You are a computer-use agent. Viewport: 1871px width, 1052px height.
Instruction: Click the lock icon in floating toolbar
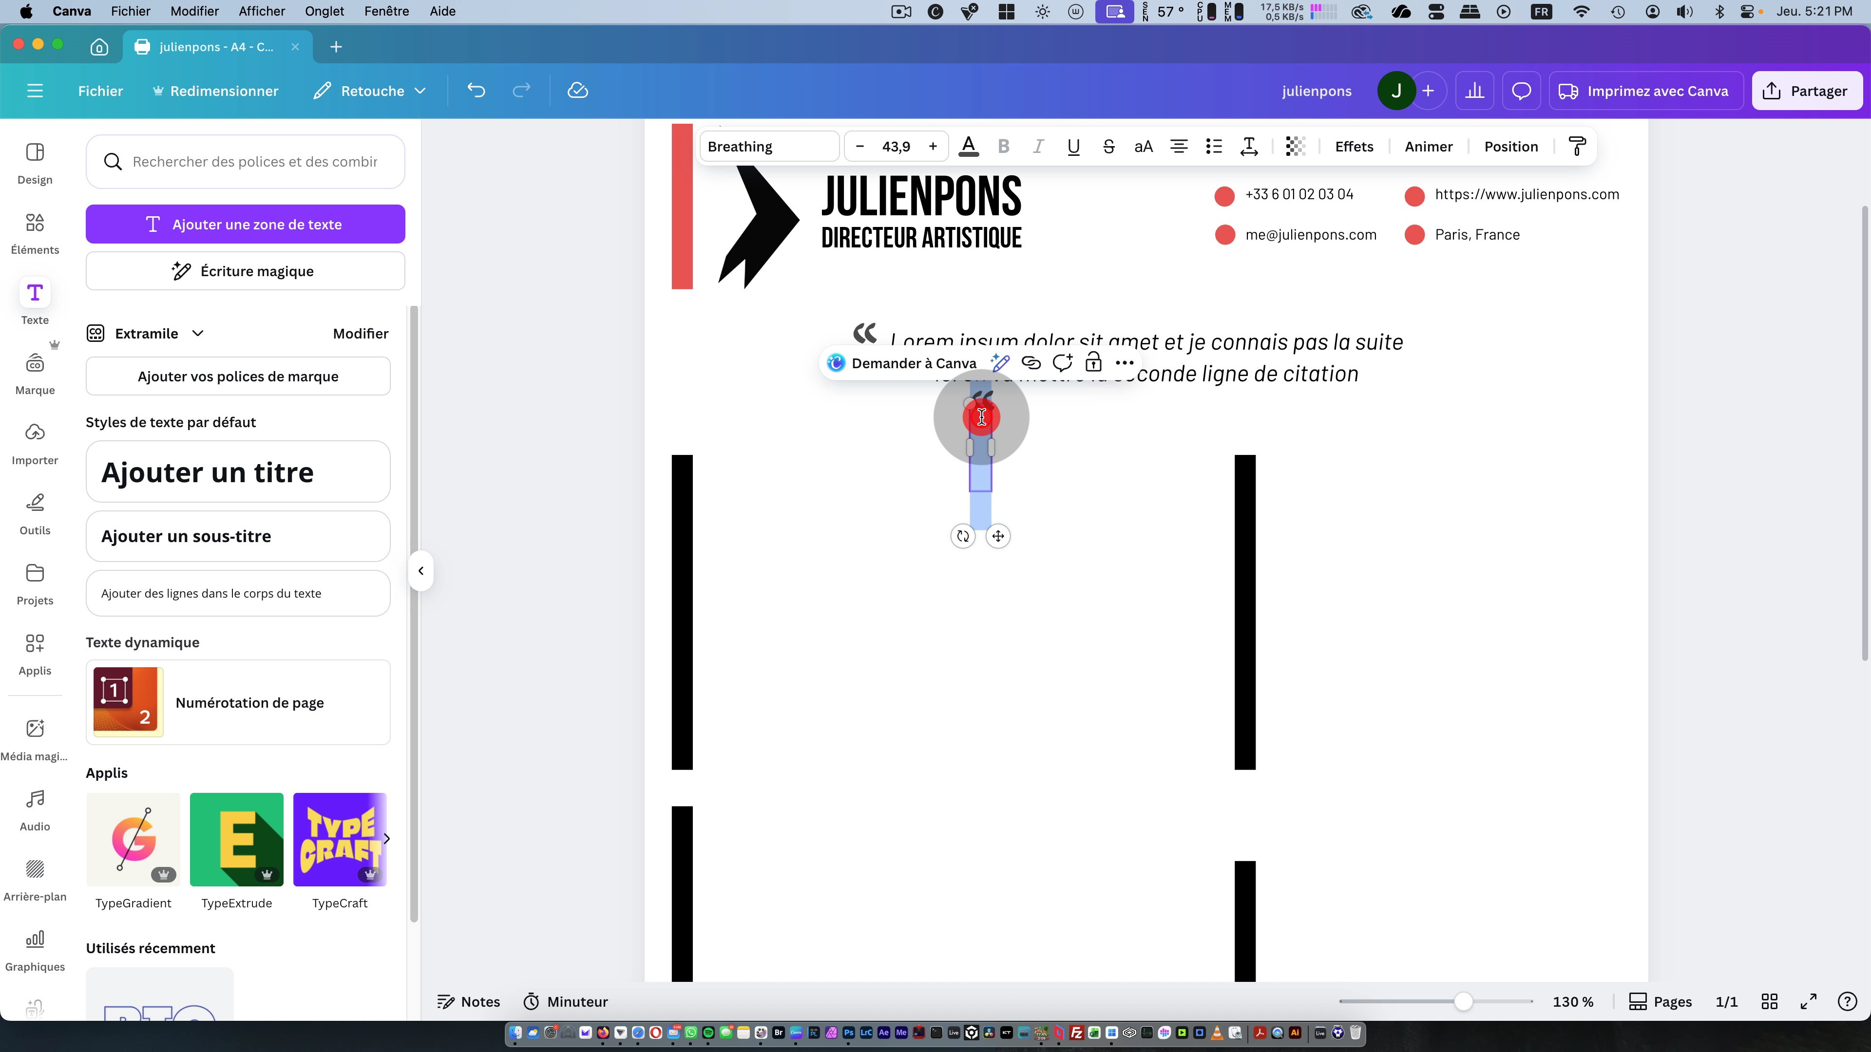click(1093, 363)
